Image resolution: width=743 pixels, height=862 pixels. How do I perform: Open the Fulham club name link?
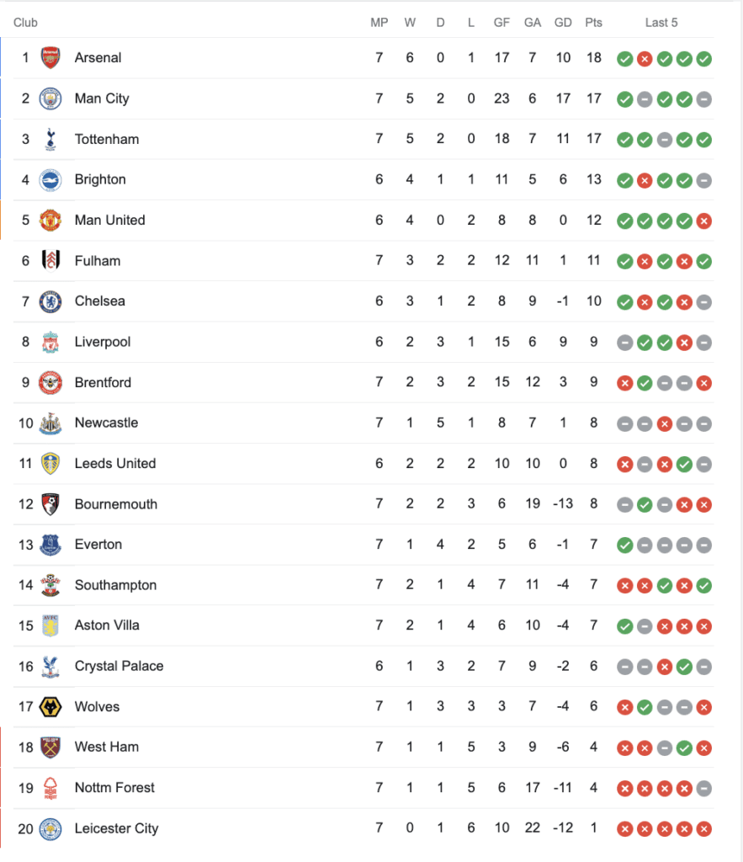point(98,261)
